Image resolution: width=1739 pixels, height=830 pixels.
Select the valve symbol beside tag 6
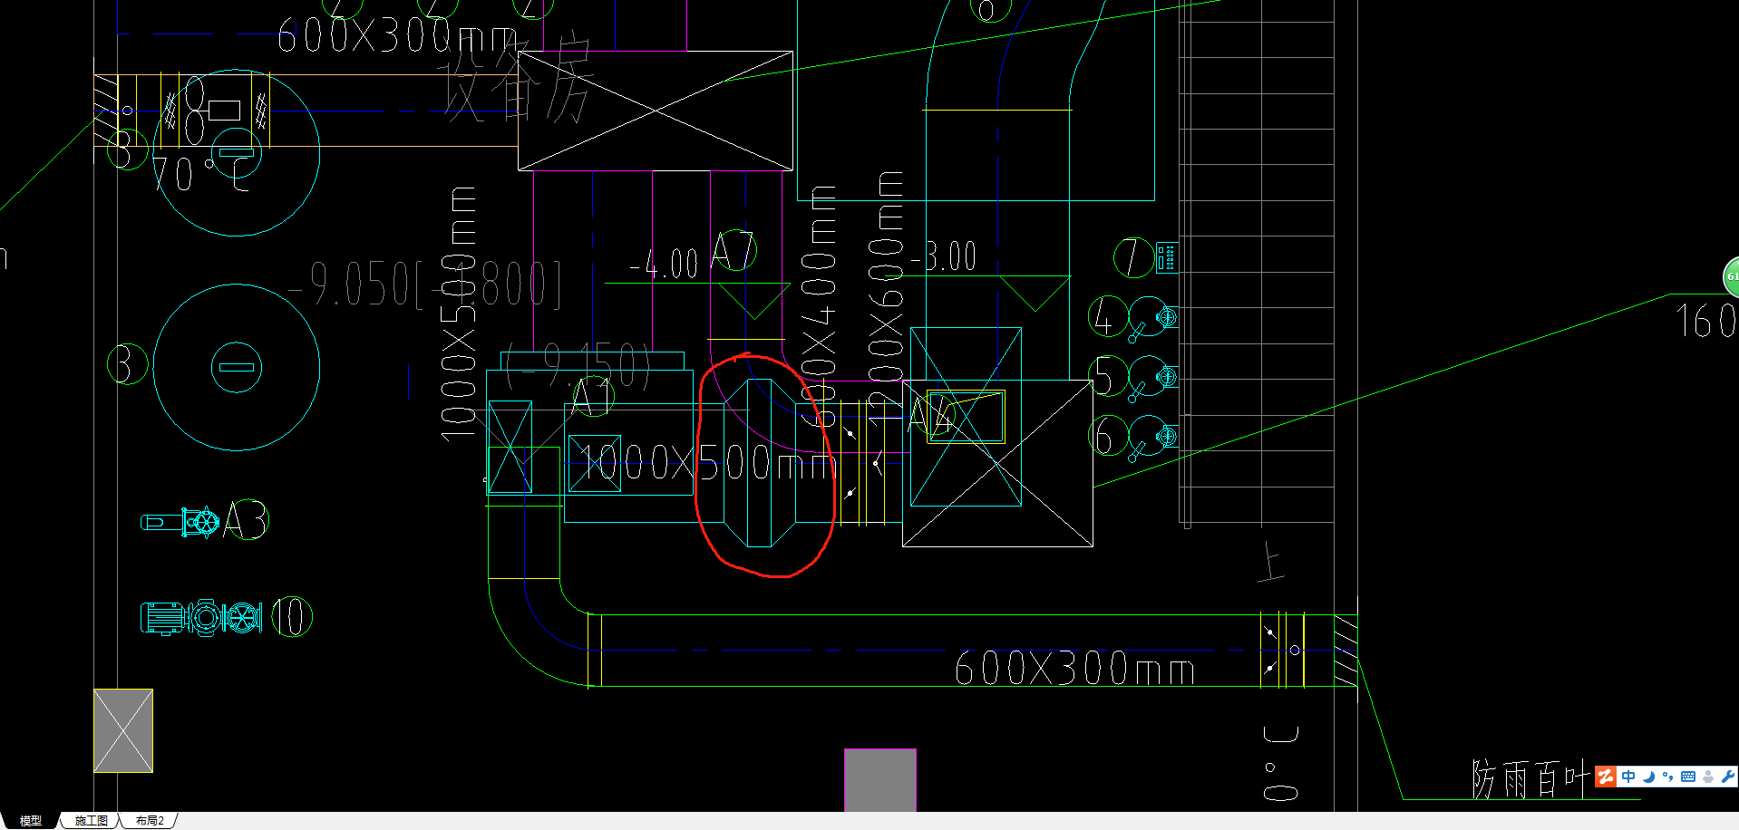pos(1152,439)
